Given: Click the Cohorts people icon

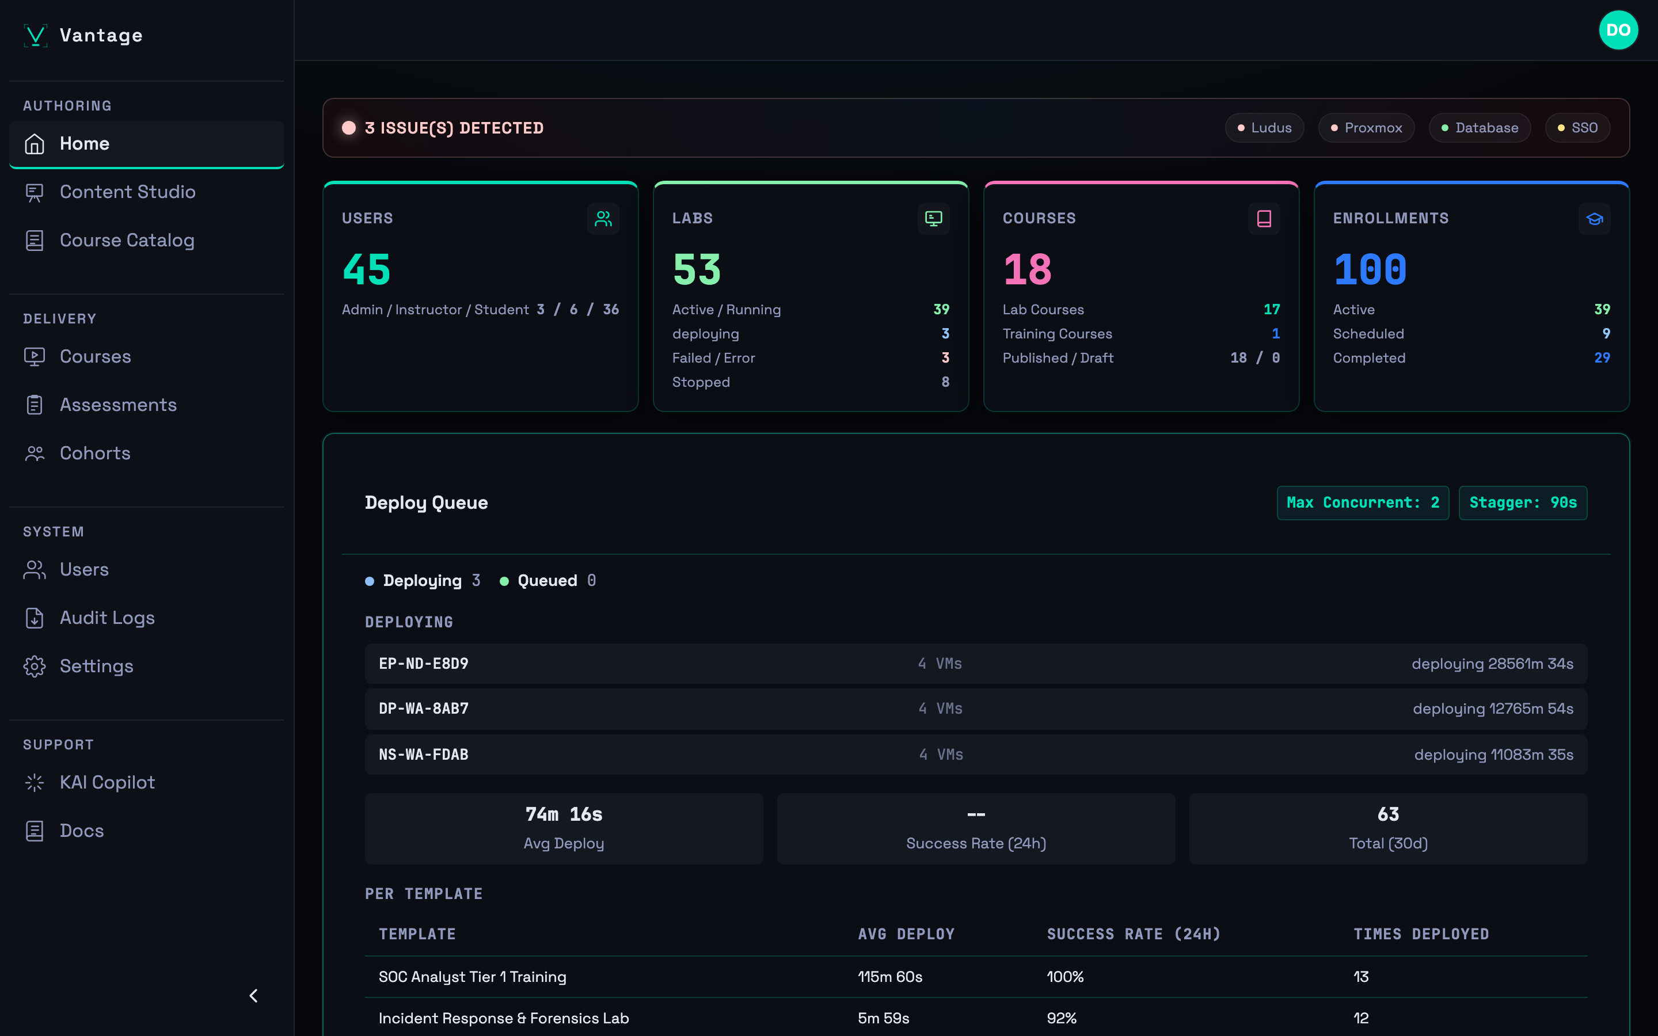Looking at the screenshot, I should (35, 454).
